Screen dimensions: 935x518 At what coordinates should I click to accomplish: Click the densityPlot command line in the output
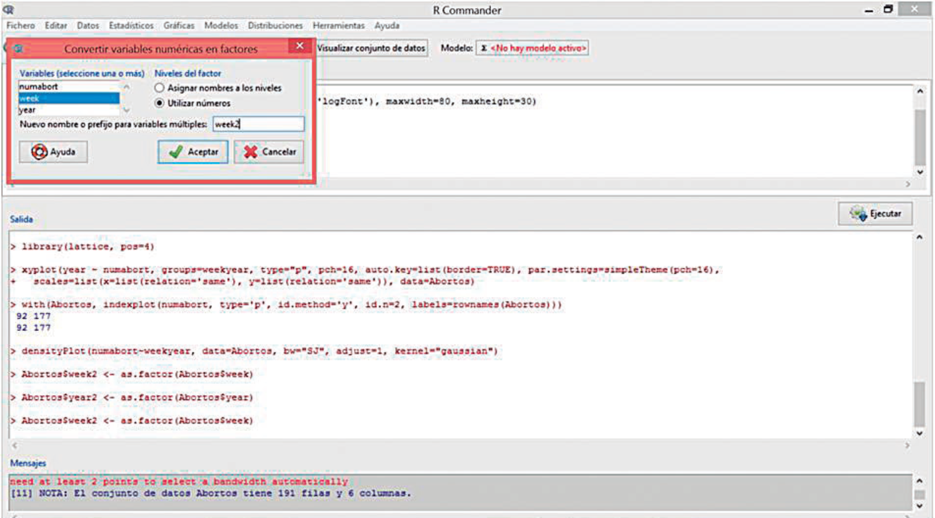coord(254,351)
